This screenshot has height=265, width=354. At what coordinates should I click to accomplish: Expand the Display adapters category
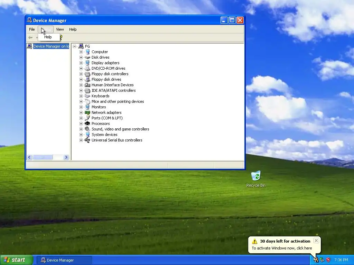81,63
